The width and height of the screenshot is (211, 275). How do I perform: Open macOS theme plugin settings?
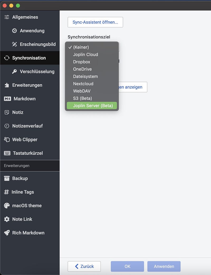tap(30, 205)
